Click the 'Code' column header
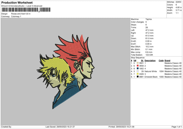Screen dimensions: 183x129 click(161, 61)
